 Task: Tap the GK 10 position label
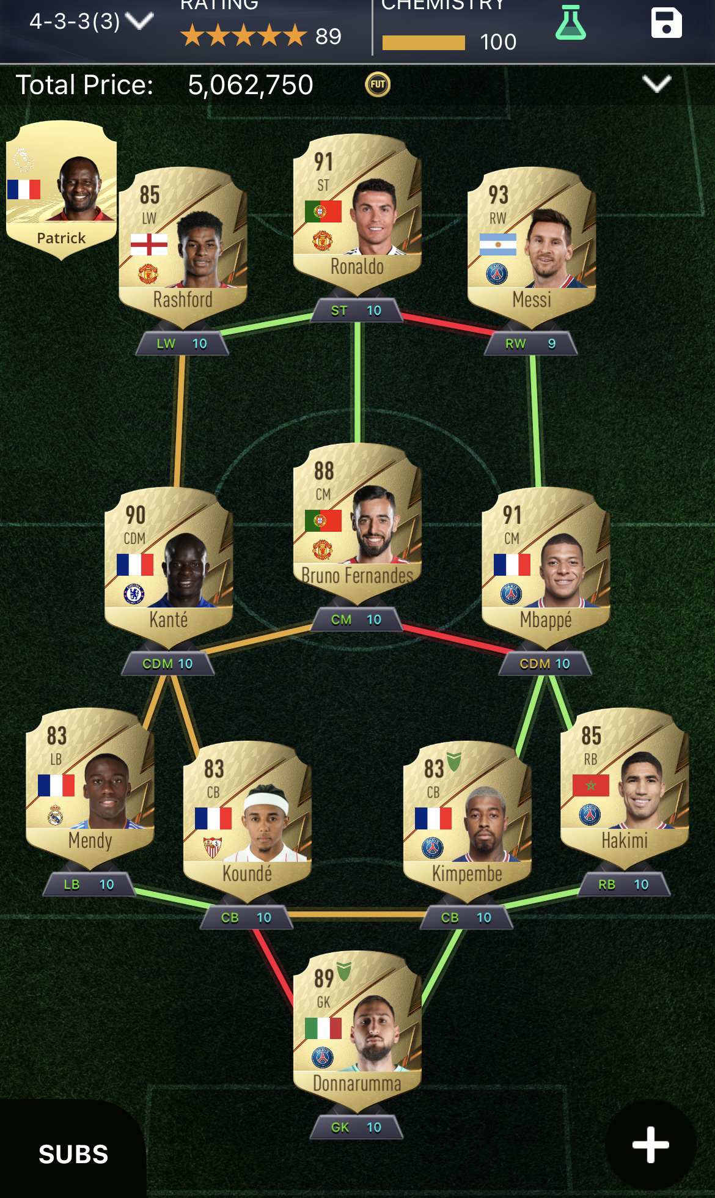point(356,1127)
